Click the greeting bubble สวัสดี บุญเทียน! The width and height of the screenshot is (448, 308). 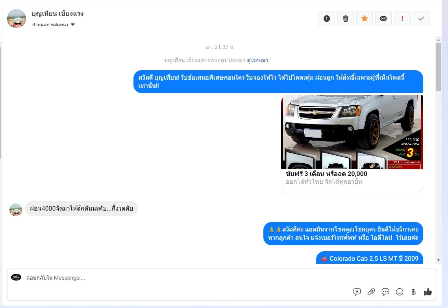point(278,82)
